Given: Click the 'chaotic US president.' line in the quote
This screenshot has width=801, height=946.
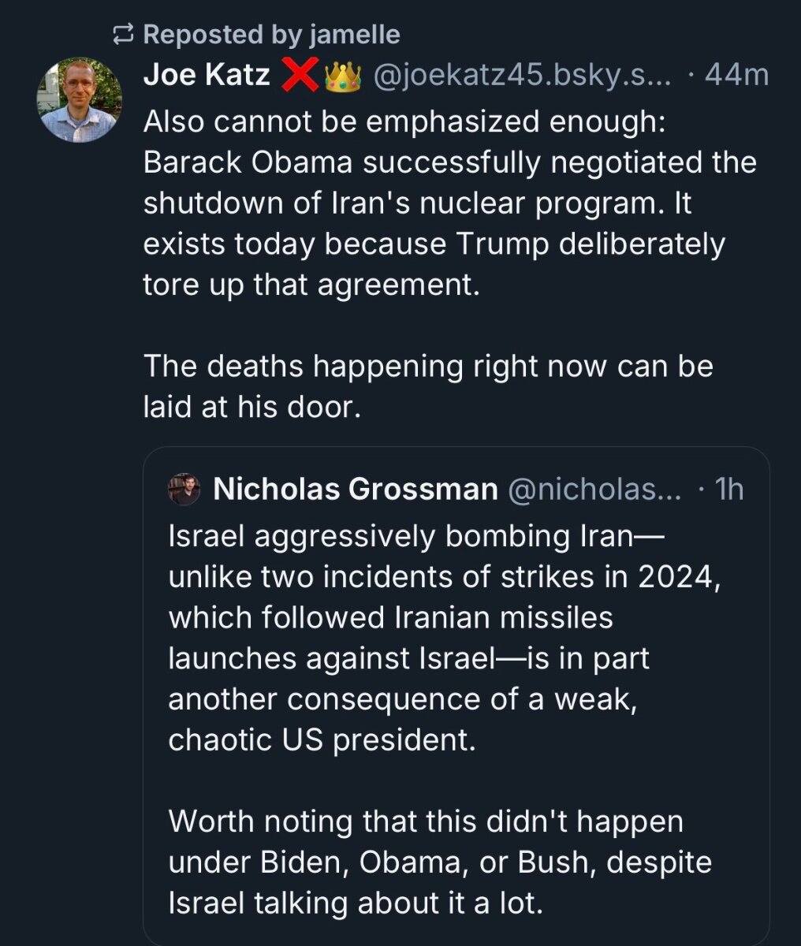Looking at the screenshot, I should (x=322, y=740).
